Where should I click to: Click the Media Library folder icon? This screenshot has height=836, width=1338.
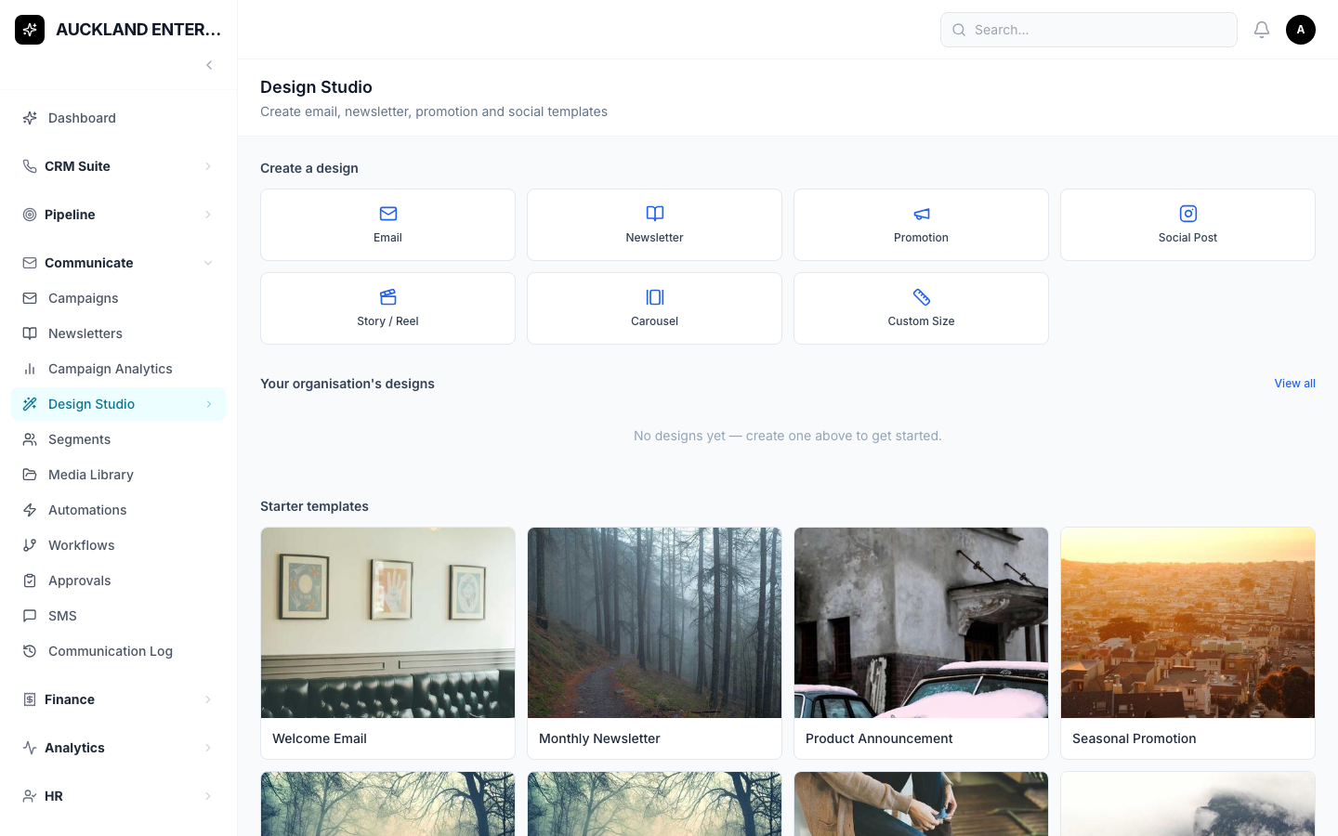(x=30, y=475)
